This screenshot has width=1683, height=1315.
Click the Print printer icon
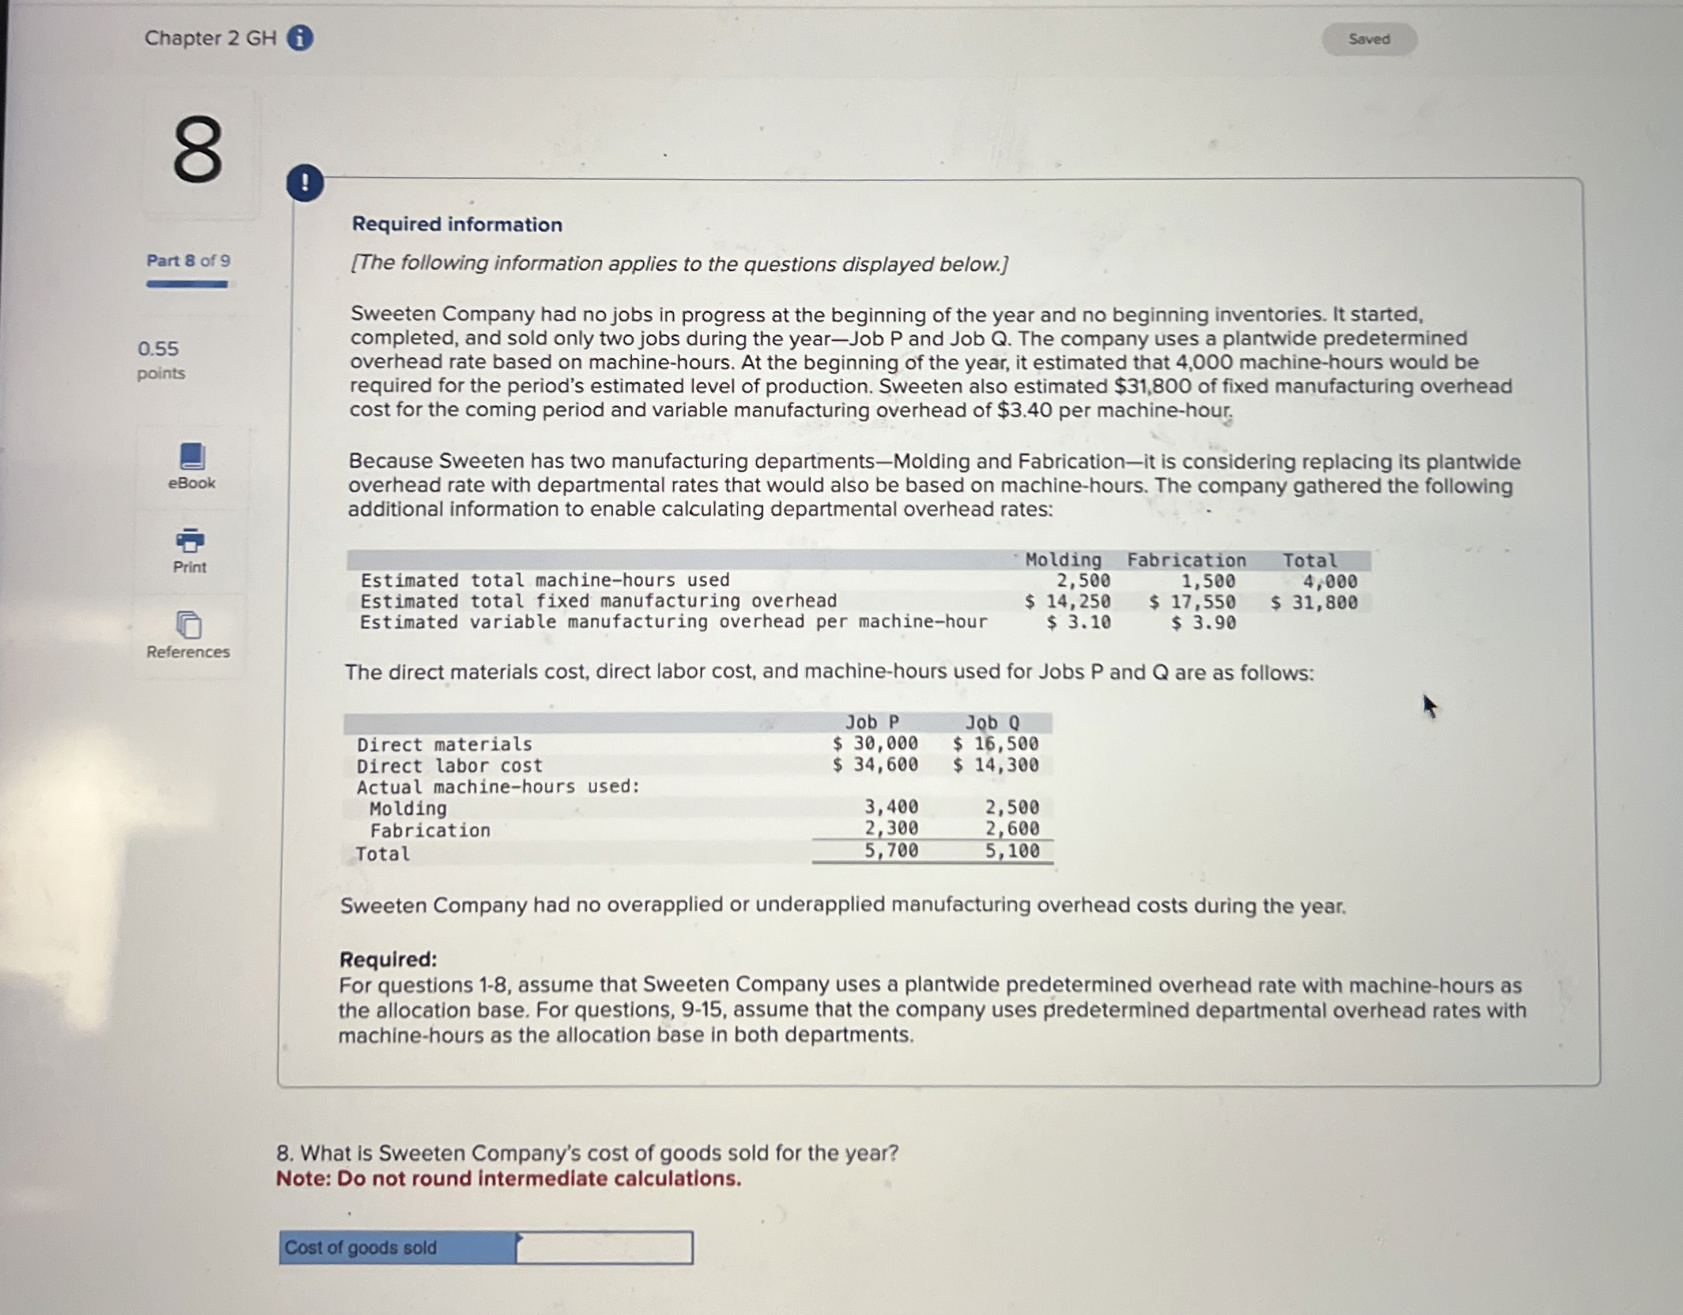[190, 540]
